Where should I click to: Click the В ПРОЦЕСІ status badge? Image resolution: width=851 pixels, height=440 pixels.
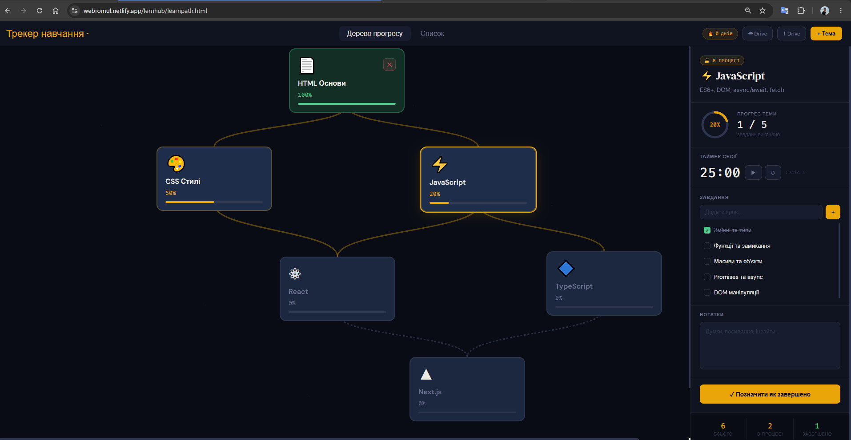click(722, 61)
